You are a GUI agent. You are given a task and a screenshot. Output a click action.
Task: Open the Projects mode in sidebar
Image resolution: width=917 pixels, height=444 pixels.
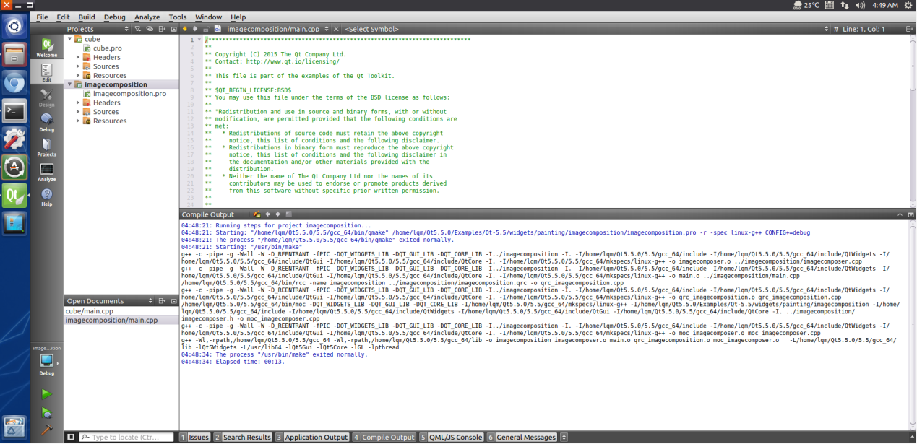[x=46, y=147]
